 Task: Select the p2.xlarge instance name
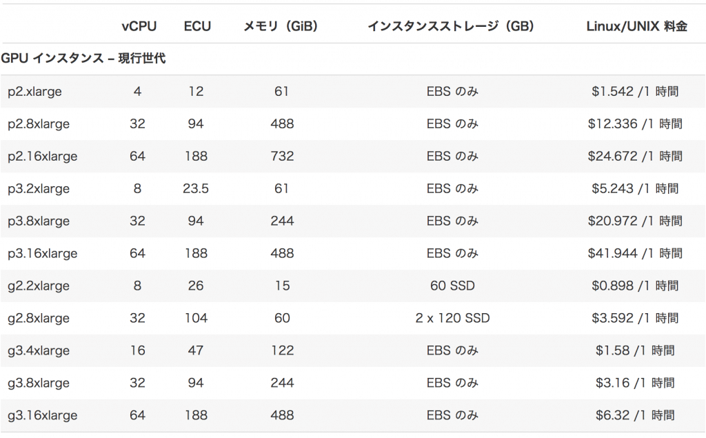point(34,92)
